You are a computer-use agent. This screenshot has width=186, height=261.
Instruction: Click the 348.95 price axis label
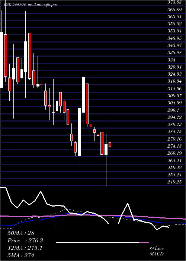(174, 38)
